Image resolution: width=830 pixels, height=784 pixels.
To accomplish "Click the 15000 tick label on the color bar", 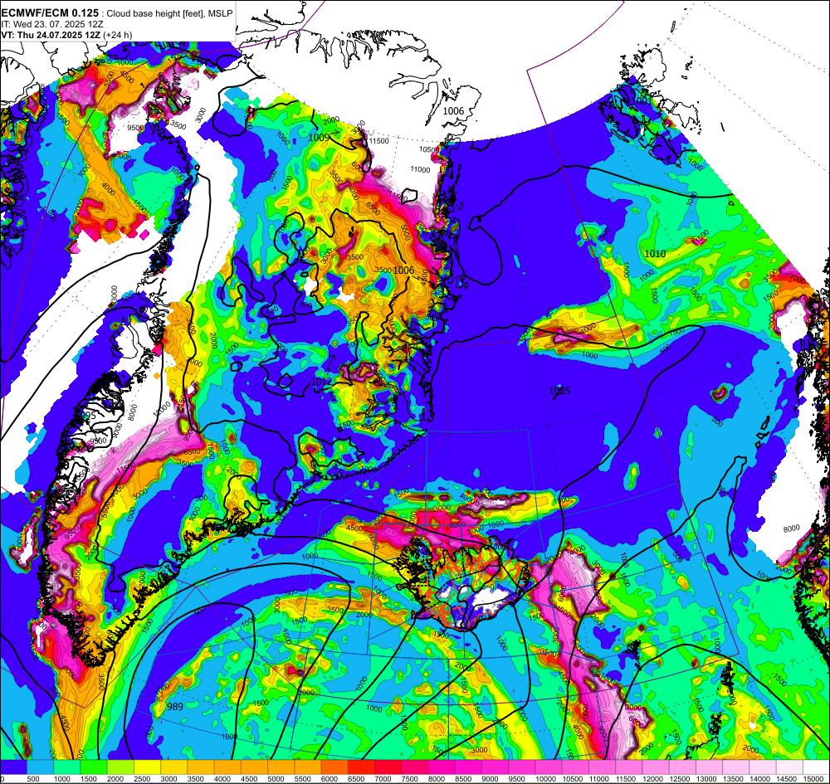I will pos(813,779).
